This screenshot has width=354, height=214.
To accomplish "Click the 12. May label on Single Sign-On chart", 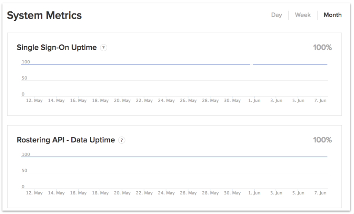I will (34, 101).
